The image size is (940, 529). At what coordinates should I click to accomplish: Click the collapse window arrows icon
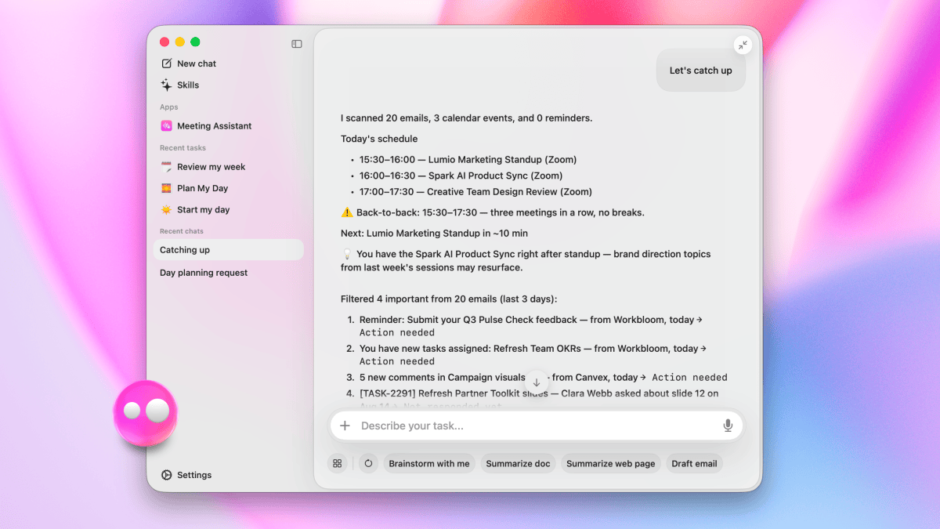click(743, 45)
